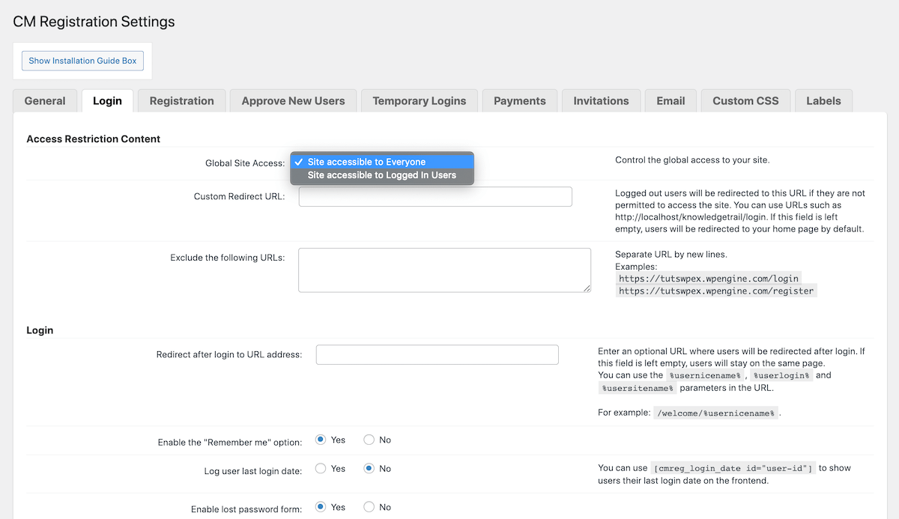Go to the Temporary Logins tab
The height and width of the screenshot is (519, 899).
(420, 101)
